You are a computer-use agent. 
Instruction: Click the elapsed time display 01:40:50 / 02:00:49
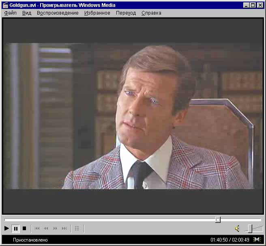(x=230, y=240)
